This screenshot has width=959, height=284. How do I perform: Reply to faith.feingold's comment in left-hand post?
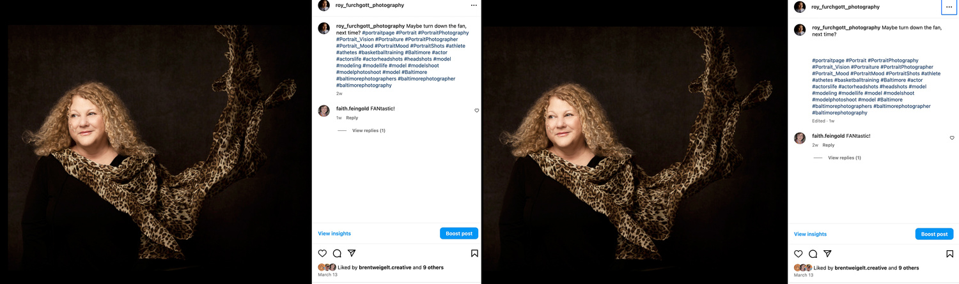point(352,118)
